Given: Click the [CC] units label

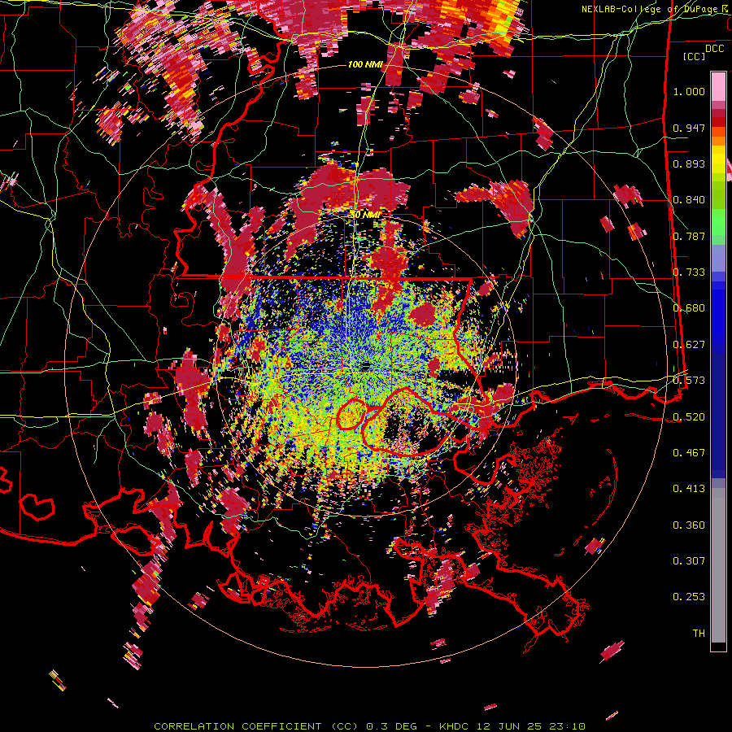Looking at the screenshot, I should (695, 56).
